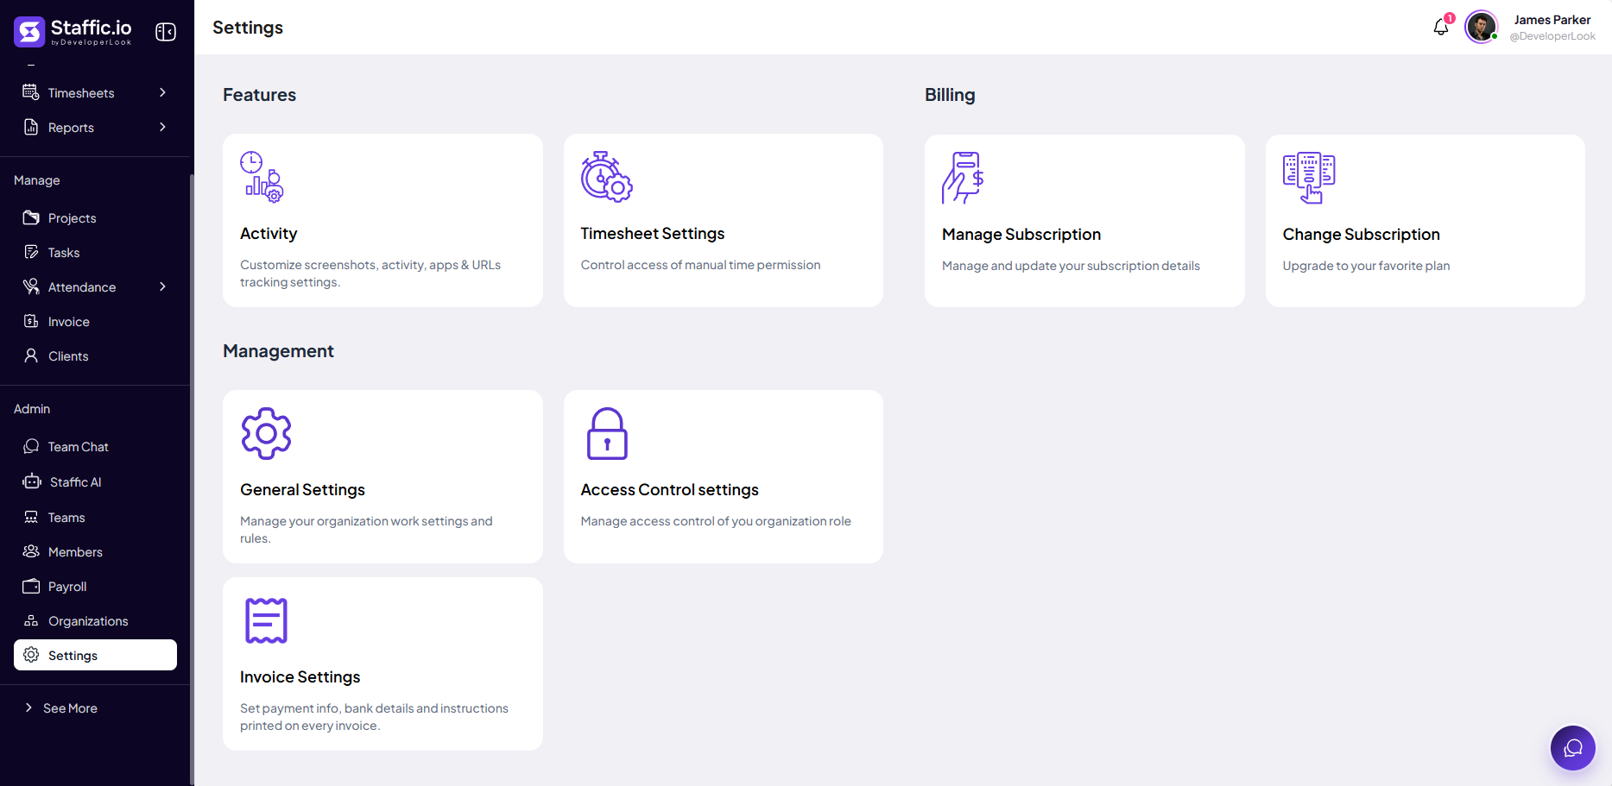Click the Settings gear icon in sidebar
1612x786 pixels.
click(31, 655)
